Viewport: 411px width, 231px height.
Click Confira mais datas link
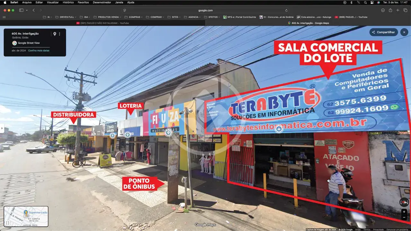point(39,51)
